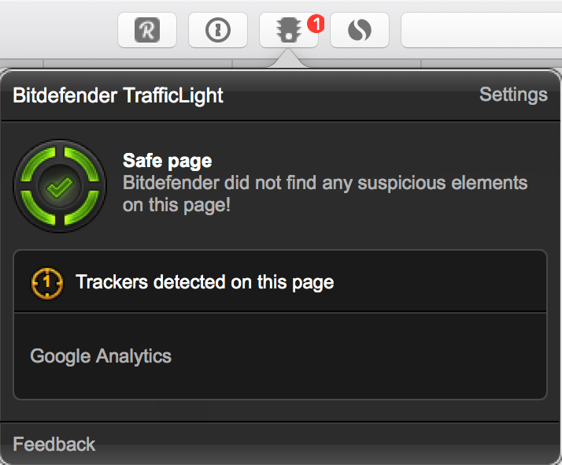Select the Google Analytics tracker entry

click(101, 356)
